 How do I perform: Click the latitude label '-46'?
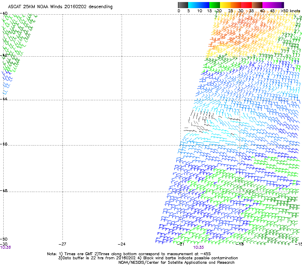coord(4,144)
